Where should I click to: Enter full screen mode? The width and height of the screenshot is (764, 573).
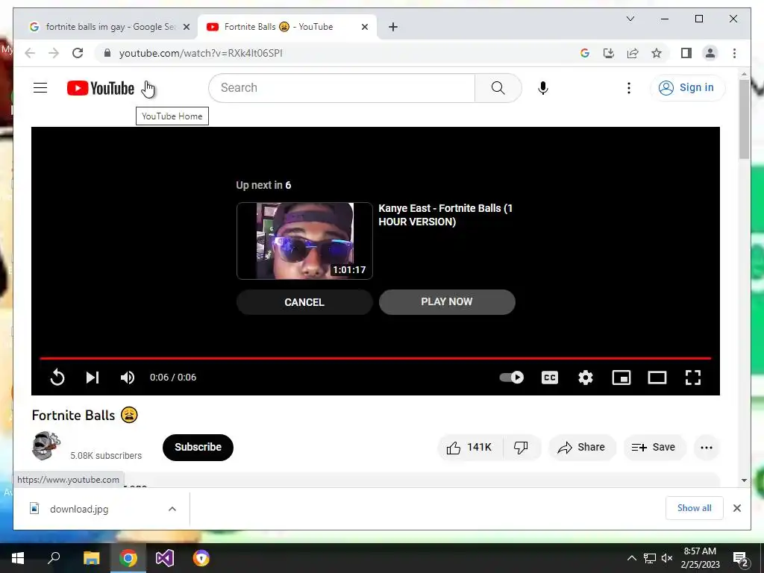click(693, 377)
